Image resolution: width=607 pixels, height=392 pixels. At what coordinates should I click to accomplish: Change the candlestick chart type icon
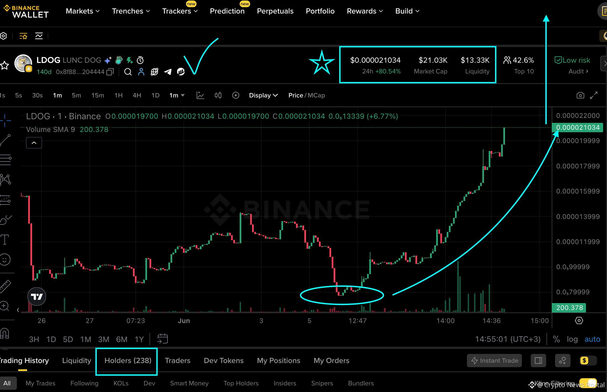click(x=218, y=95)
